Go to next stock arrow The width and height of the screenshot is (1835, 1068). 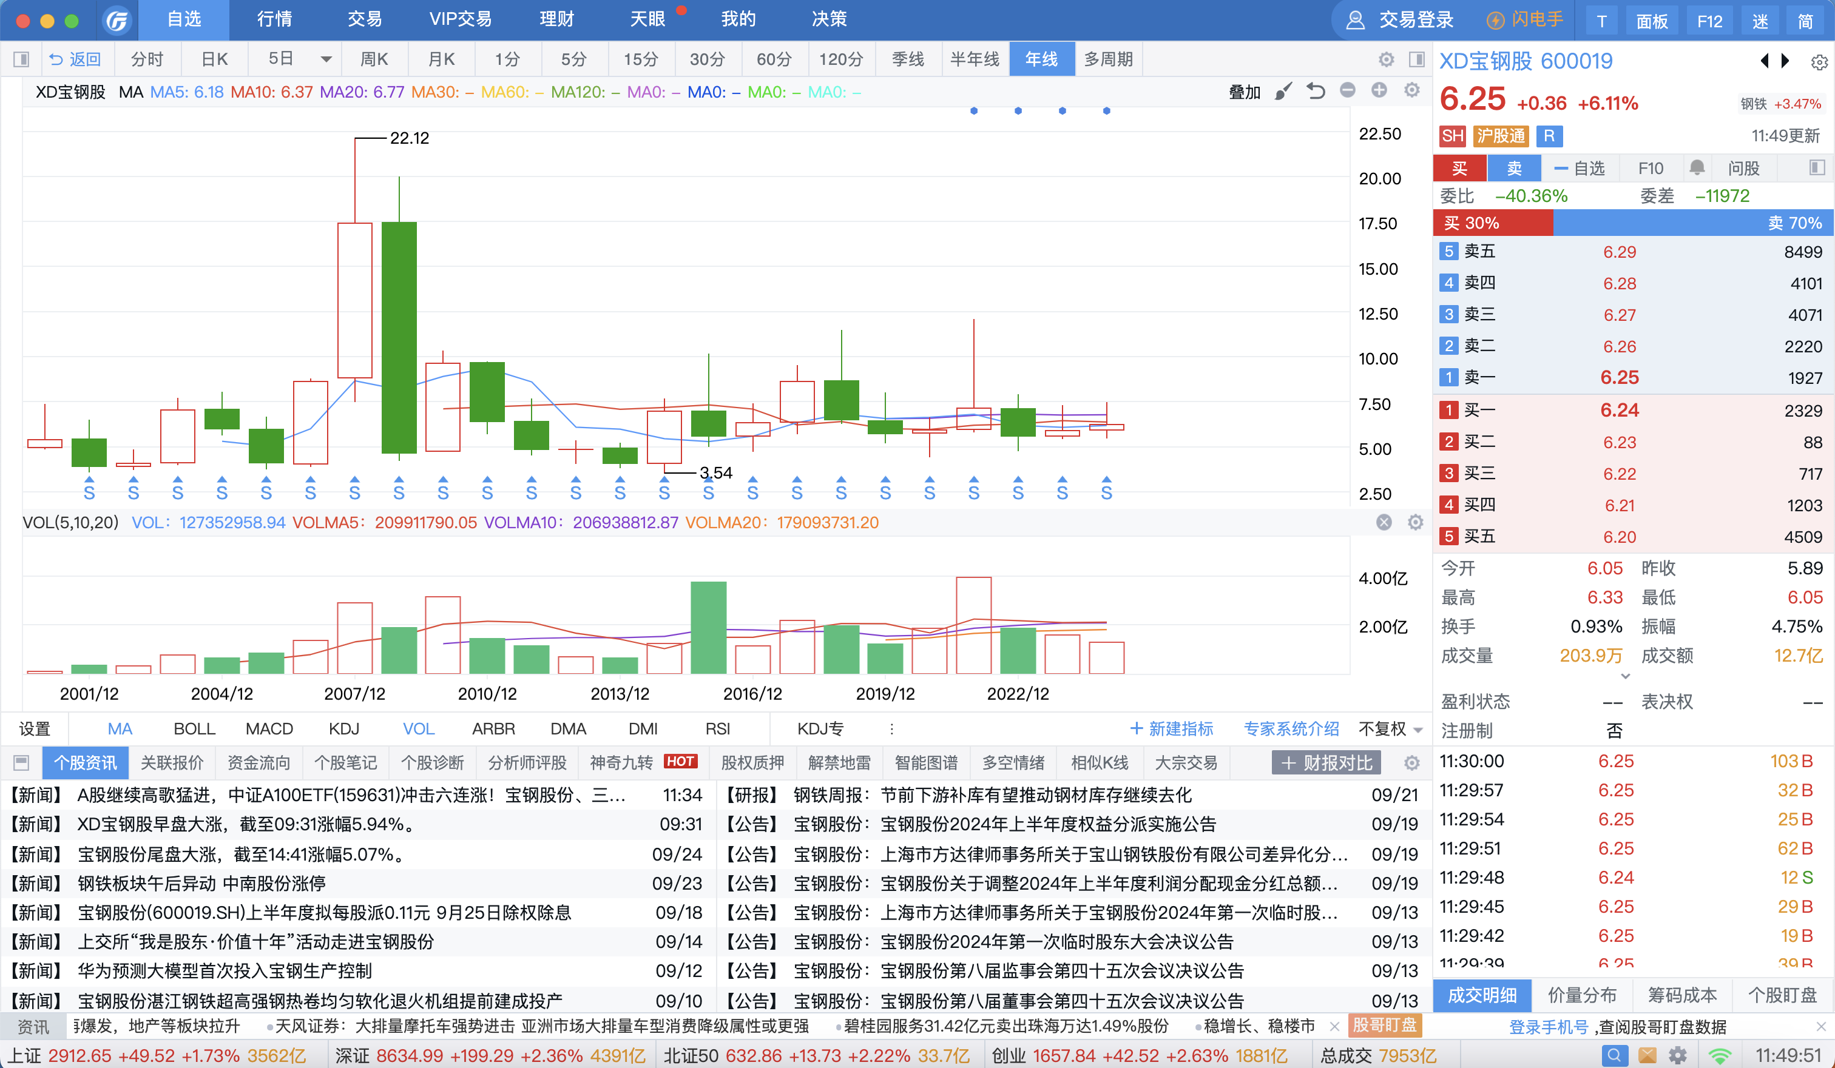pyautogui.click(x=1785, y=61)
